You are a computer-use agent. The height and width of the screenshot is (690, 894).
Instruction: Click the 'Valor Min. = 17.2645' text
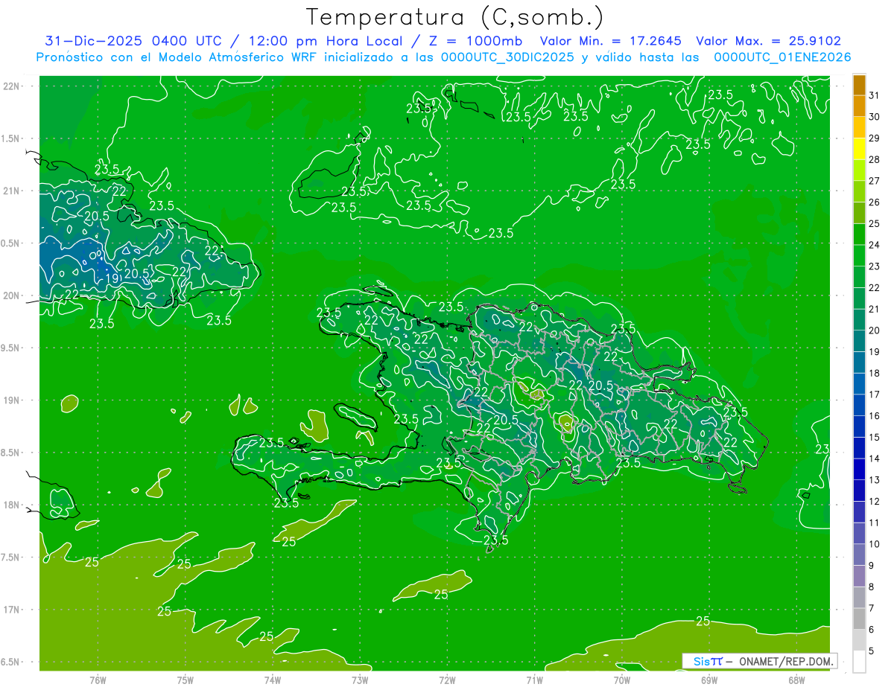[610, 41]
